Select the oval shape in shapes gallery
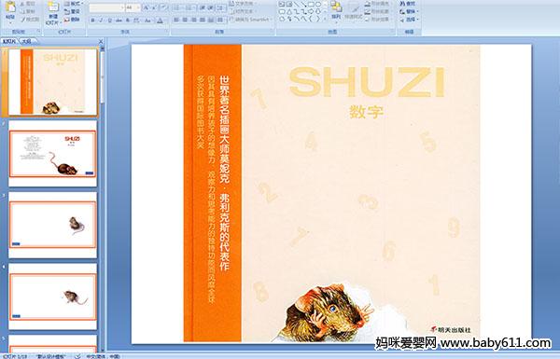 [318, 5]
